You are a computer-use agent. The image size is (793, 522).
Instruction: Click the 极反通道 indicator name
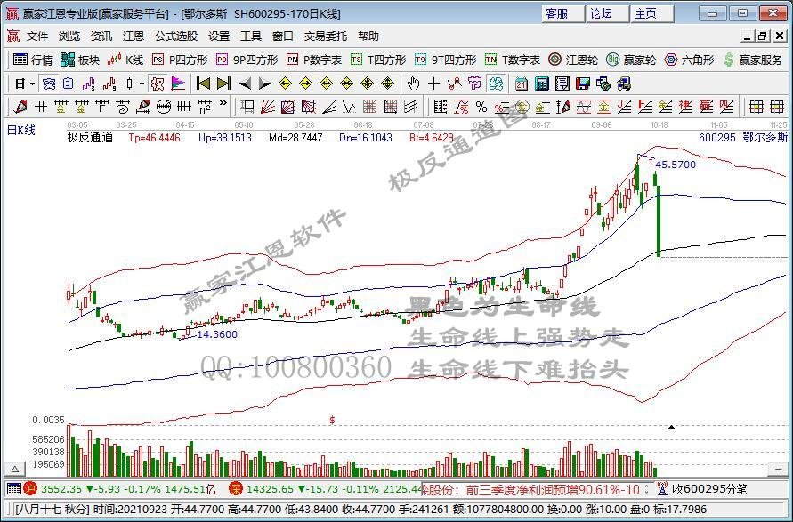point(91,137)
